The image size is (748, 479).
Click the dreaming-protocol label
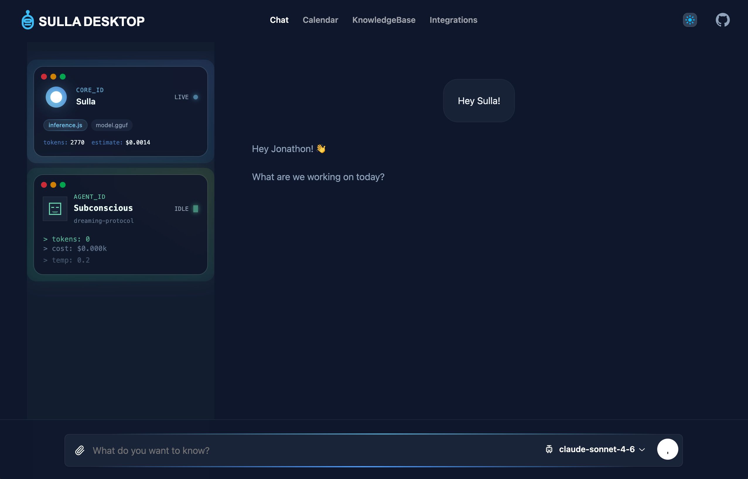point(104,221)
